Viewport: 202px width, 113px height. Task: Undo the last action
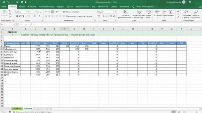8,2
